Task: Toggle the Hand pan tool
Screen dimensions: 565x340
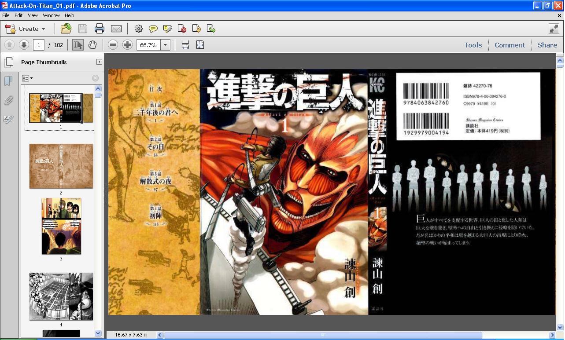Action: coord(92,45)
